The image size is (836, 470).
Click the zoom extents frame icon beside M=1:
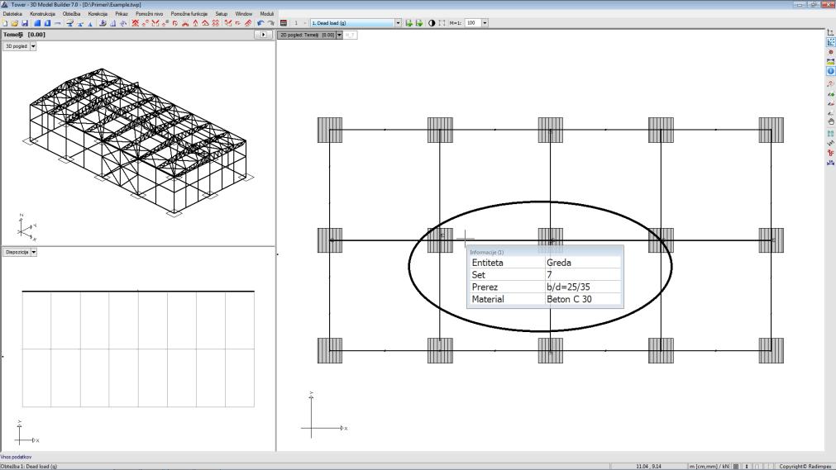pos(442,23)
